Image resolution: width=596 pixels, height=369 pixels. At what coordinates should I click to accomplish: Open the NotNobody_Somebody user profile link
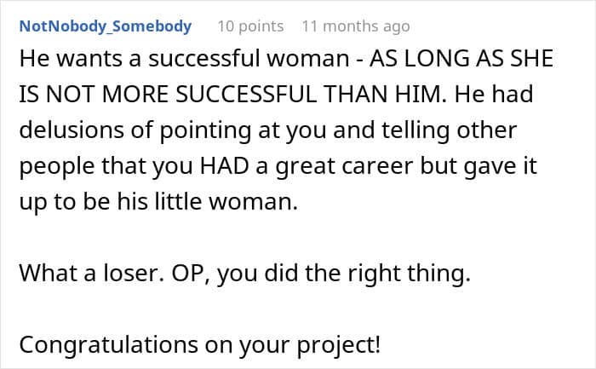(105, 26)
